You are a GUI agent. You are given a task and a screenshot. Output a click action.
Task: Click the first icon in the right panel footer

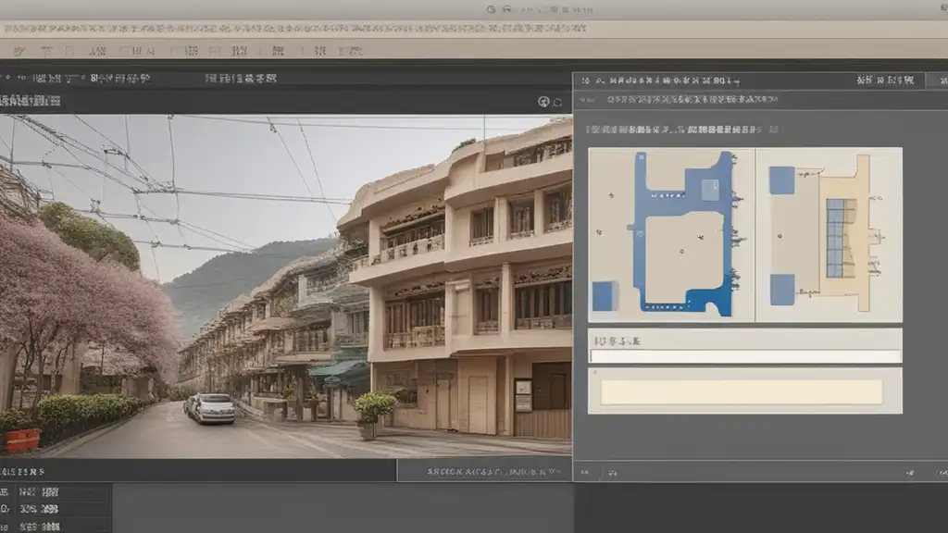click(583, 472)
